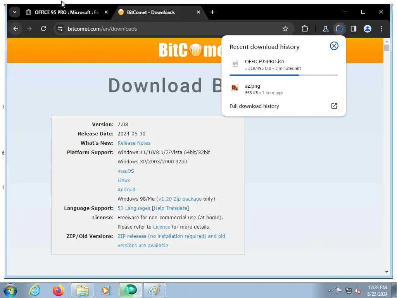
Task: Click the az.png file thumbnail icon
Action: pos(235,88)
